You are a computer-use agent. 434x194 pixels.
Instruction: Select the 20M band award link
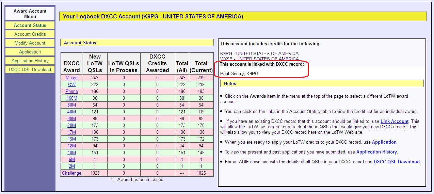71,126
